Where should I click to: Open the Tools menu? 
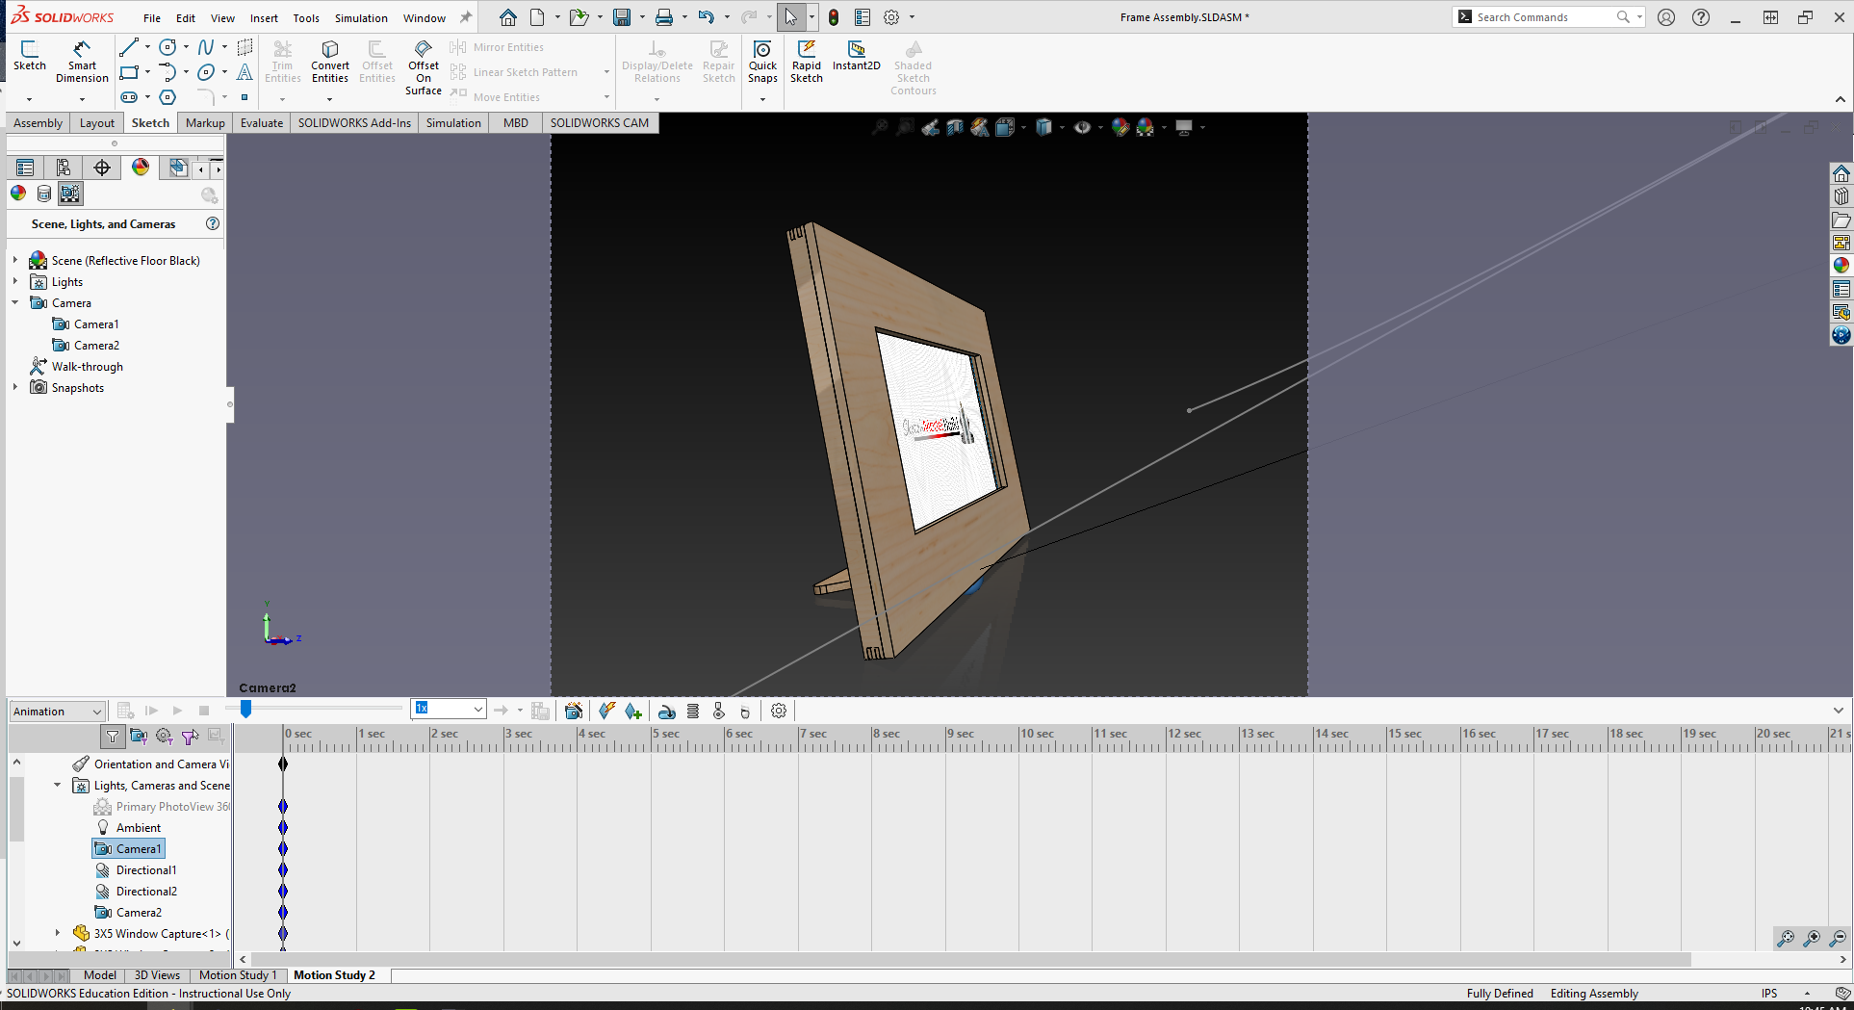(x=306, y=18)
